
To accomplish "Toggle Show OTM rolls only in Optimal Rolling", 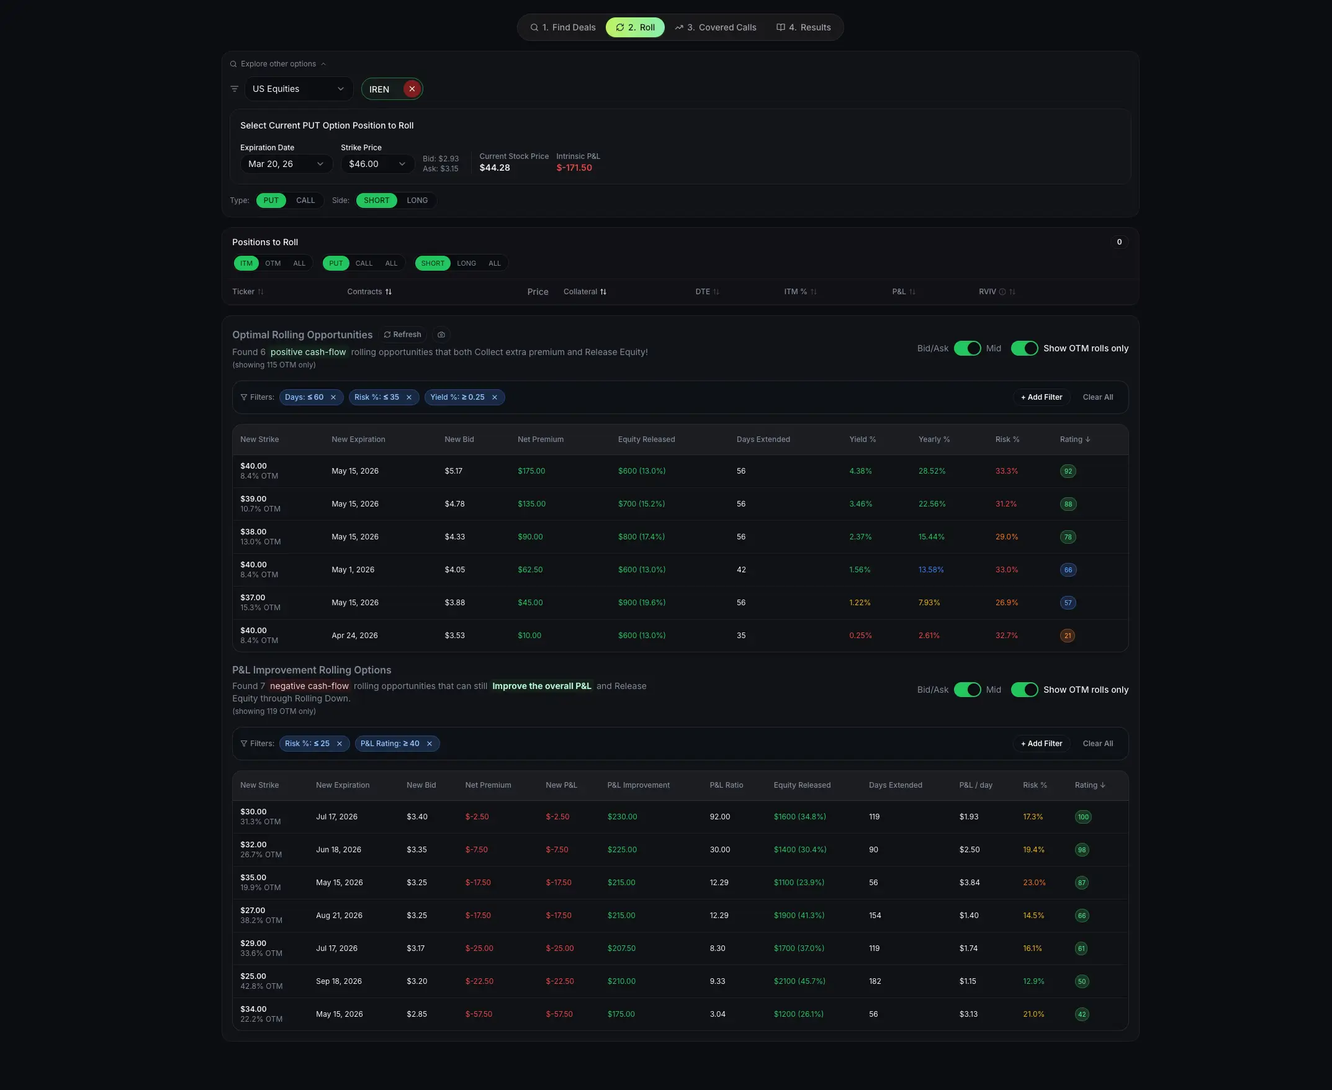I will 1024,348.
